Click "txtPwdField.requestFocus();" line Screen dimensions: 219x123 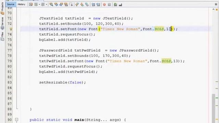click(x=71, y=66)
